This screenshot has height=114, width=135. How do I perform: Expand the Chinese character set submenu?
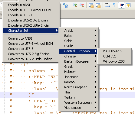79,56
